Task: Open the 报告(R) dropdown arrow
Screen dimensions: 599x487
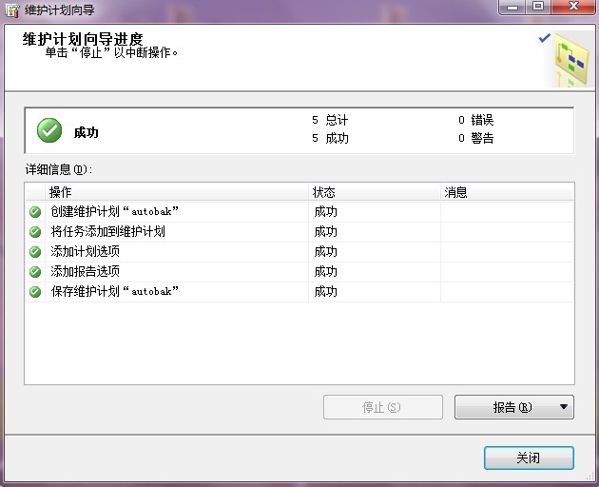Action: point(564,407)
